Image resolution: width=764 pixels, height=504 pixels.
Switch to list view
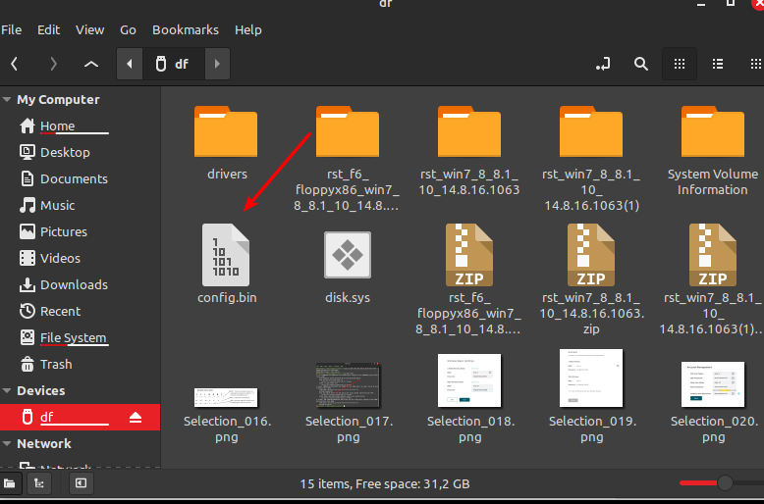(717, 64)
